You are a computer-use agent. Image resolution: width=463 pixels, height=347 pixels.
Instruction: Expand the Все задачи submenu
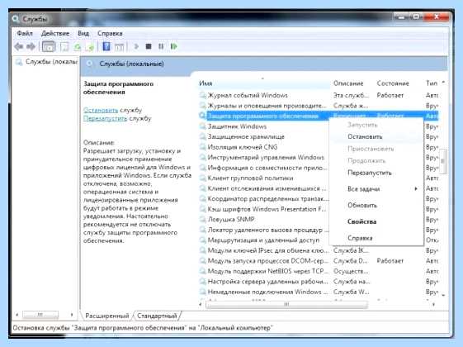pyautogui.click(x=376, y=189)
